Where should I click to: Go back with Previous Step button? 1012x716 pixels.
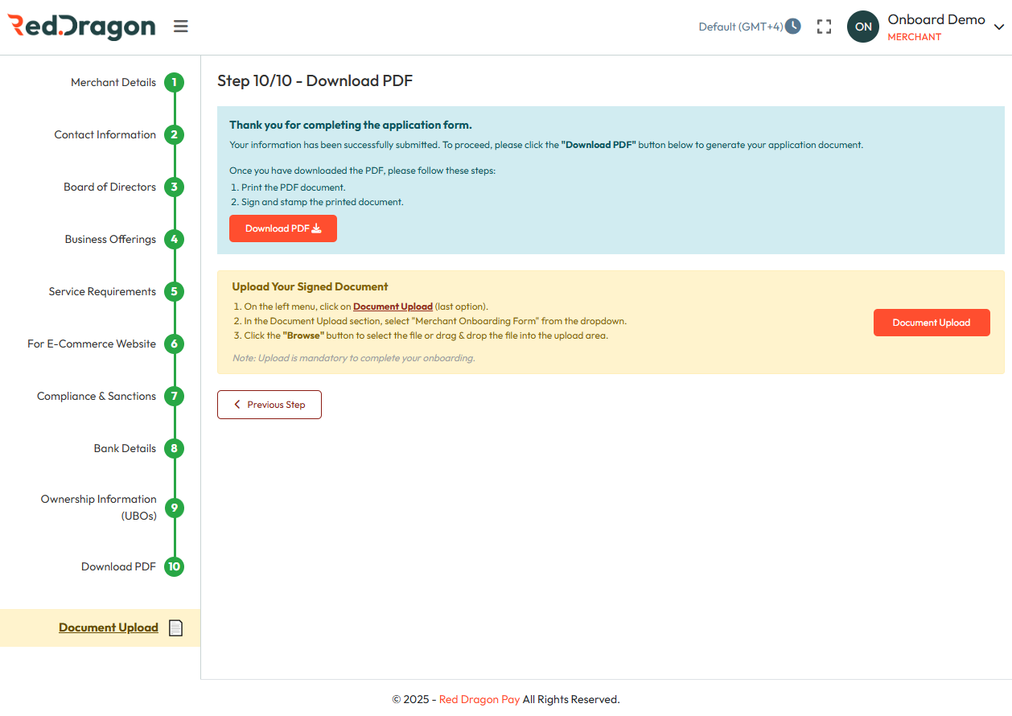[x=269, y=405]
